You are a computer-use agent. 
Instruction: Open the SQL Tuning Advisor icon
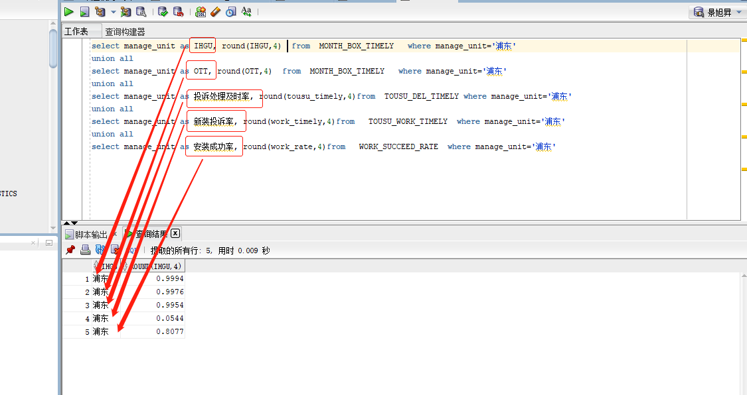point(141,12)
